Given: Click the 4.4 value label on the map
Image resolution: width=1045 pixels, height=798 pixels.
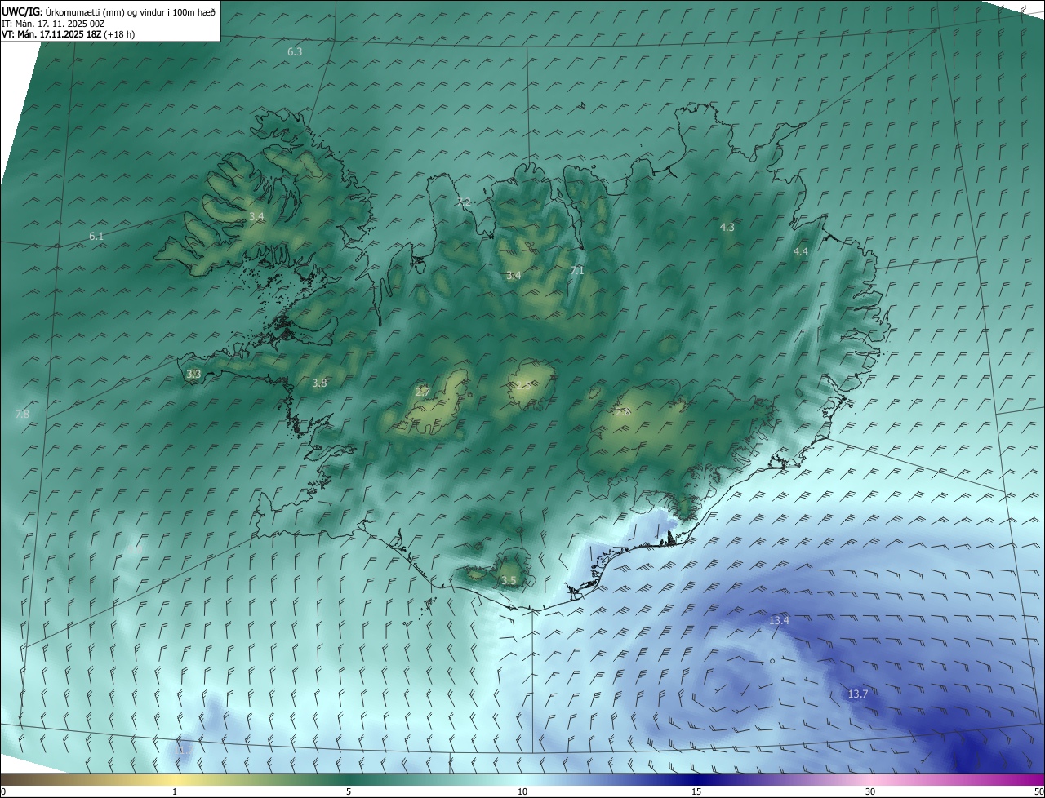Looking at the screenshot, I should tap(801, 251).
